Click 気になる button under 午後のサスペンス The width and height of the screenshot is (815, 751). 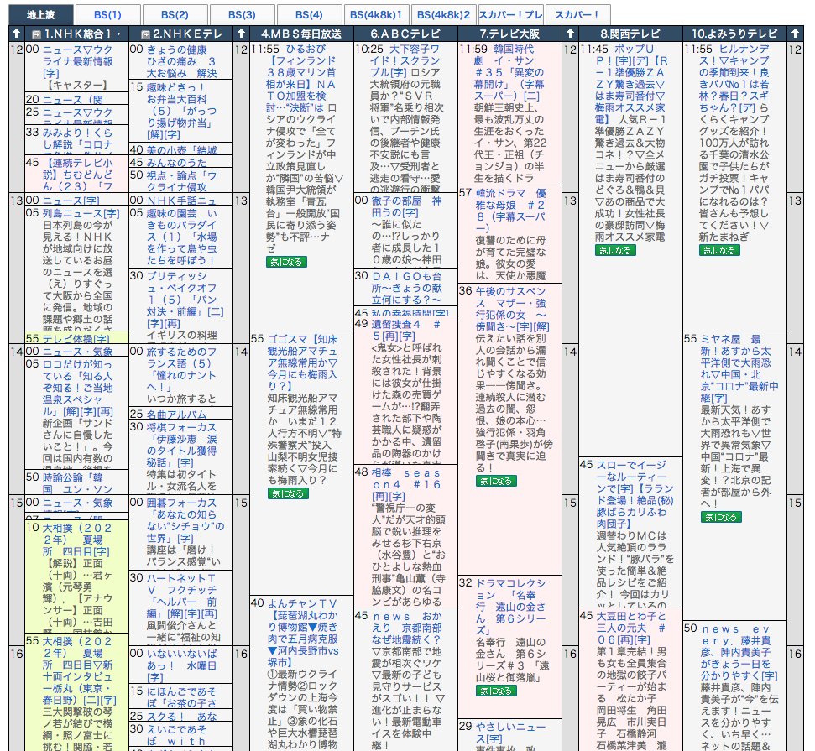(x=496, y=482)
